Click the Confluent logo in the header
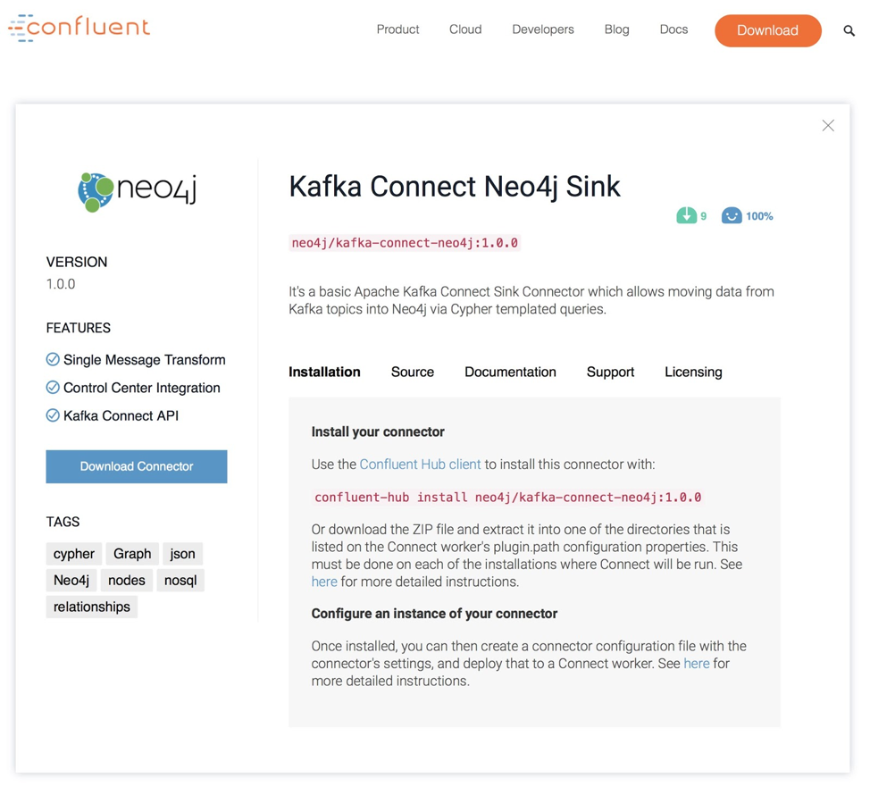870x787 pixels. click(x=79, y=28)
